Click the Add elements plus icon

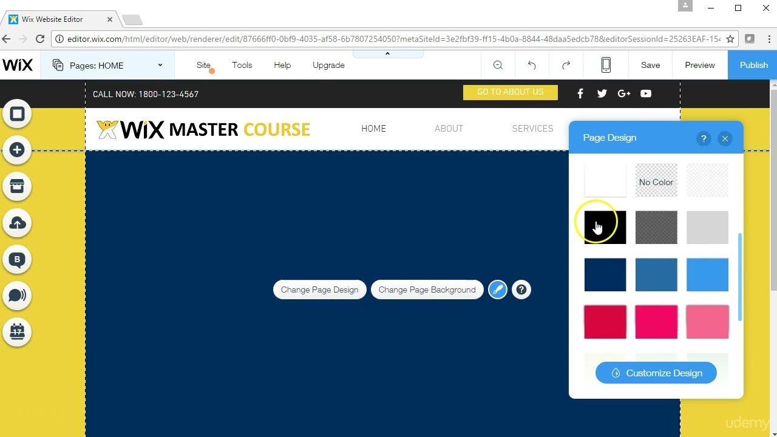[x=17, y=150]
